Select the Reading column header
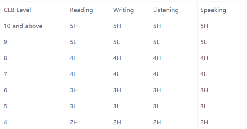The width and height of the screenshot is (247, 129). point(81,10)
